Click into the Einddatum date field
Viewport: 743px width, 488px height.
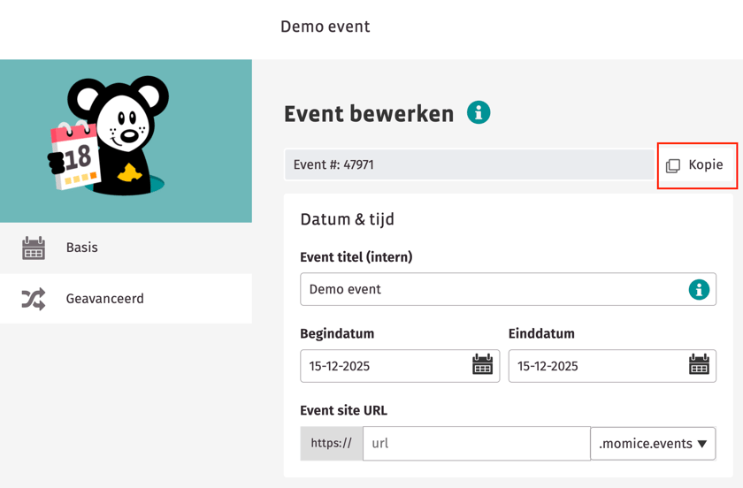pos(597,366)
